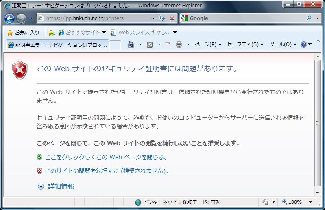Expand the 詳細情報 section arrow
The width and height of the screenshot is (325, 210).
[41, 186]
